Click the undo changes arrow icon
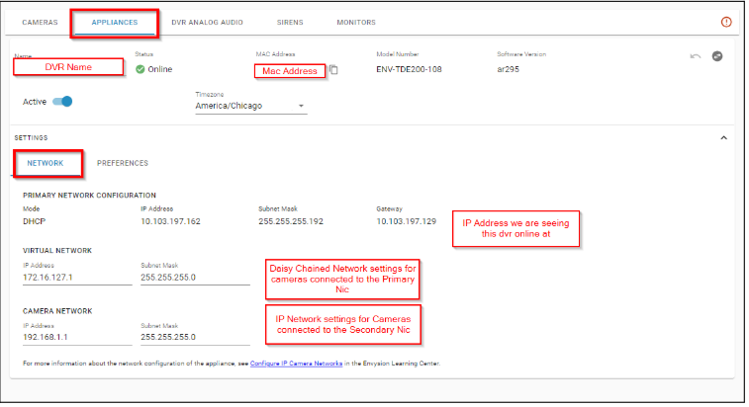 696,55
